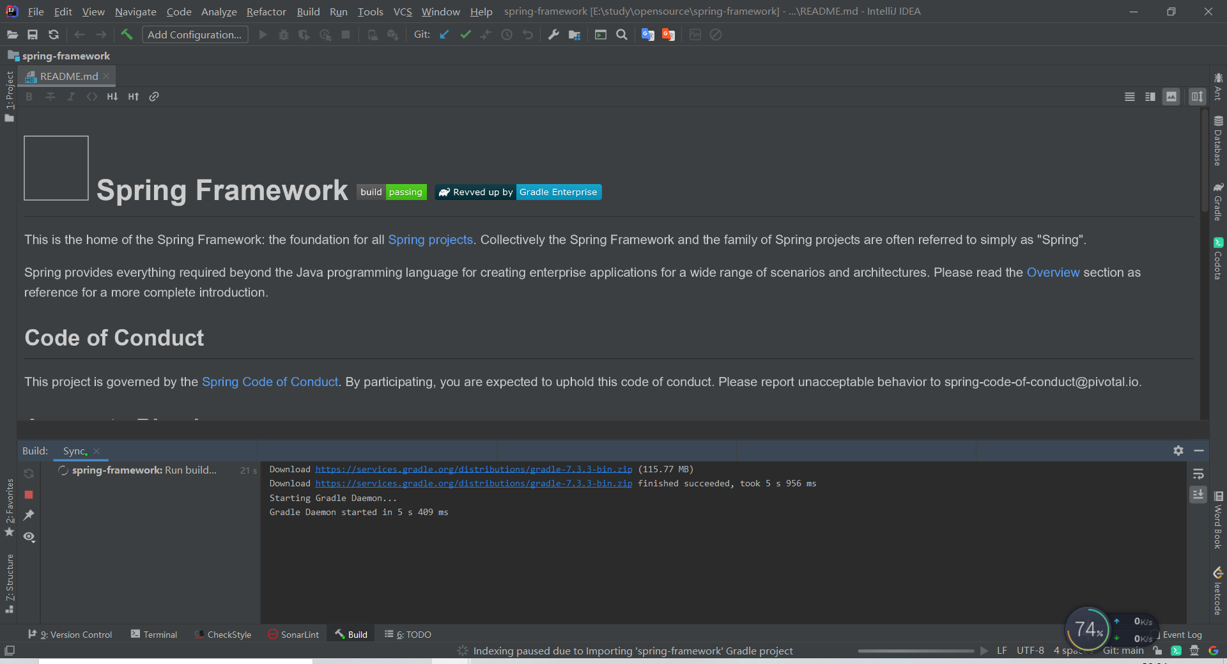This screenshot has height=664, width=1227.
Task: Click the inspections hector icon in status bar
Action: click(x=1194, y=651)
